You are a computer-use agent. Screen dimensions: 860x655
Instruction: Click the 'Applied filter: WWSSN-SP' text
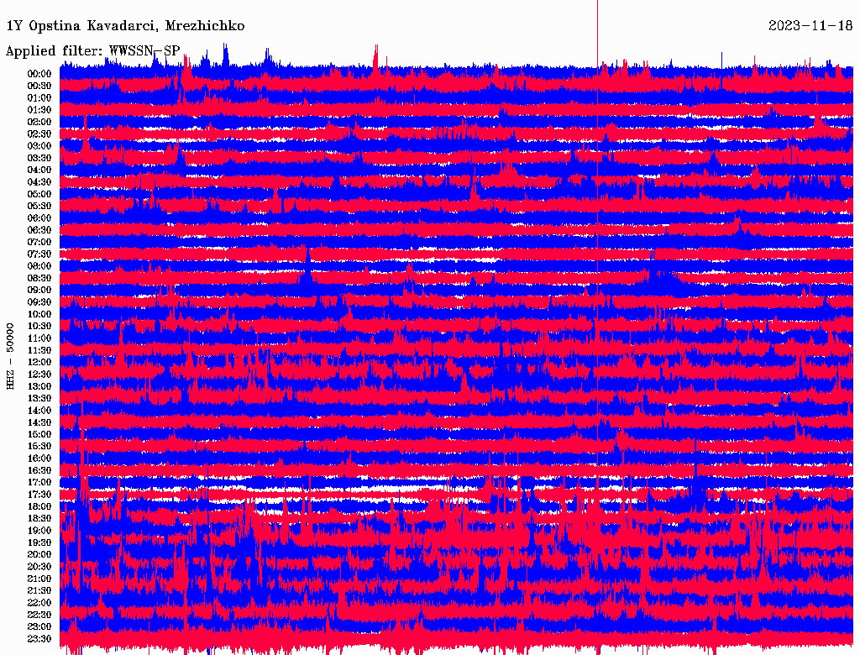[x=92, y=50]
